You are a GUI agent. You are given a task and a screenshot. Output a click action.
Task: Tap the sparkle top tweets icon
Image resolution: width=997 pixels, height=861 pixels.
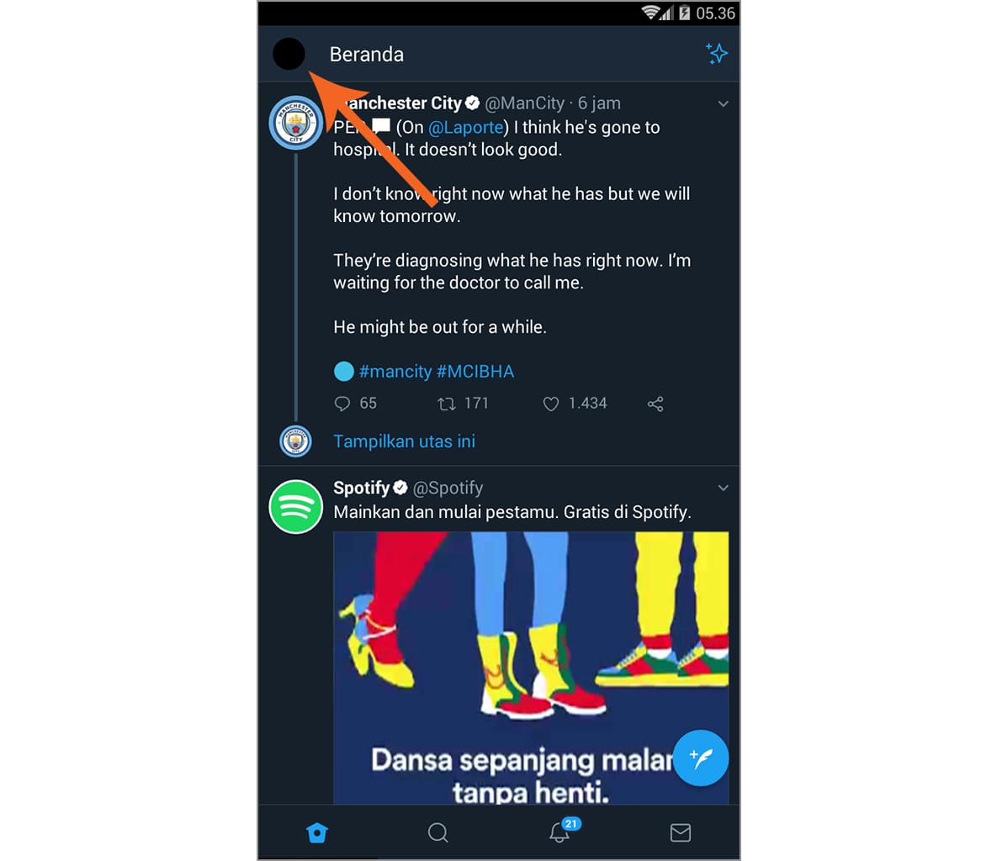coord(717,54)
